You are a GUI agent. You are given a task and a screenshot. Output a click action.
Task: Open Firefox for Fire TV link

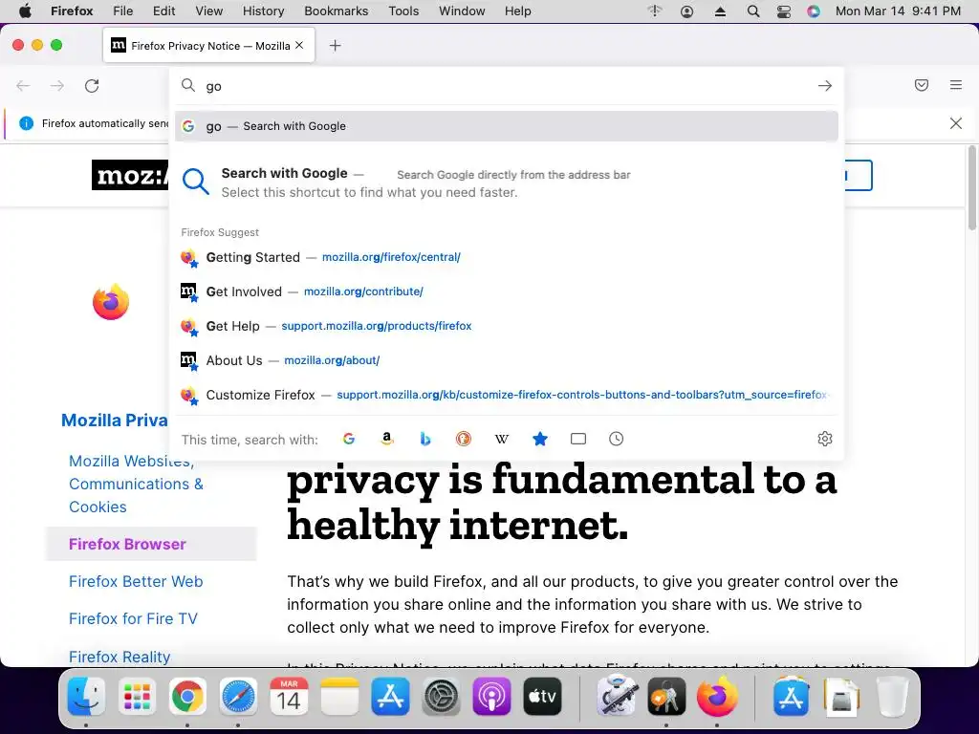(x=133, y=618)
